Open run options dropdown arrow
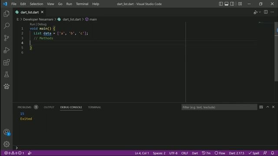The image size is (278, 156). (x=260, y=12)
